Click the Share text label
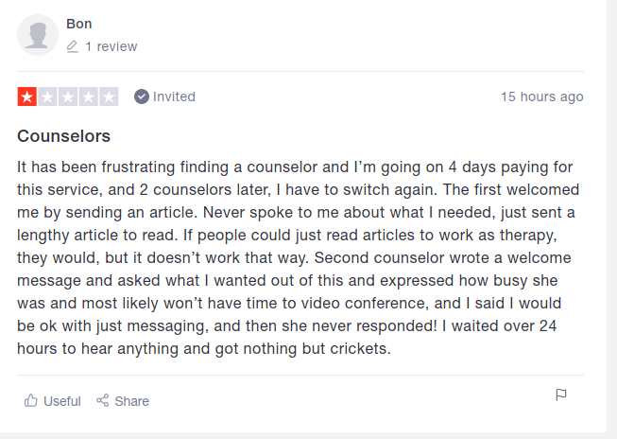The height and width of the screenshot is (439, 617). pyautogui.click(x=132, y=401)
